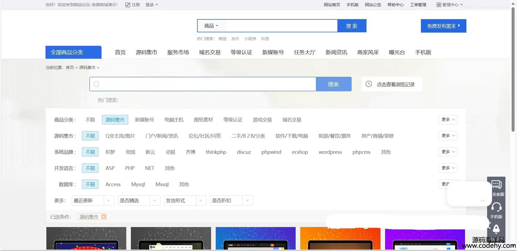This screenshot has width=517, height=251.
Task: Select wordpress under 系统品牌 filter
Action: [330, 152]
